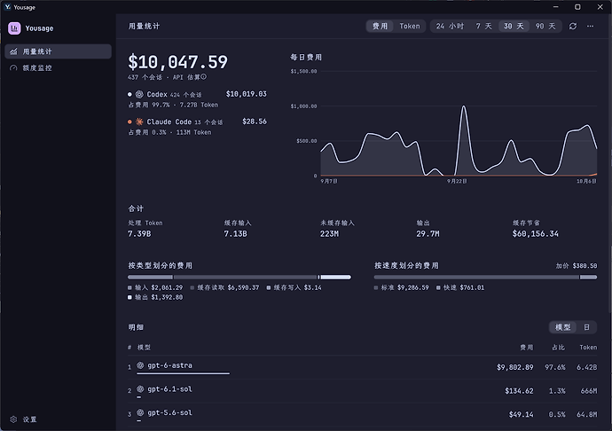Click the Codex $10,019.03 amount
612x431 pixels.
(247, 94)
